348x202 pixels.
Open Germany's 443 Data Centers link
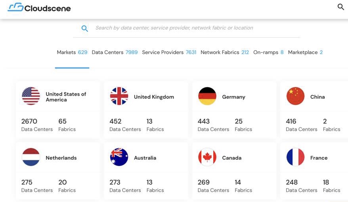click(213, 125)
